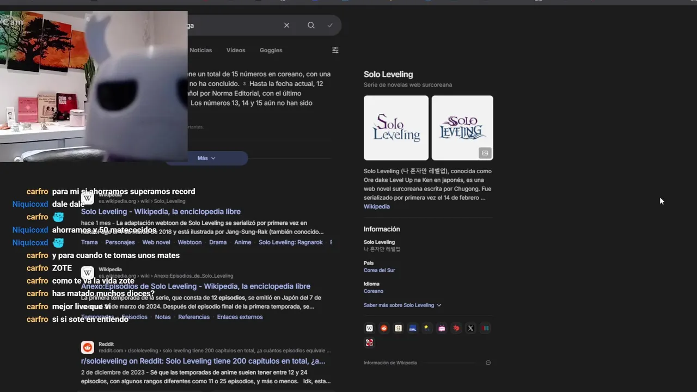Open the red and teal profile icon
The height and width of the screenshot is (392, 697).
coord(485,328)
